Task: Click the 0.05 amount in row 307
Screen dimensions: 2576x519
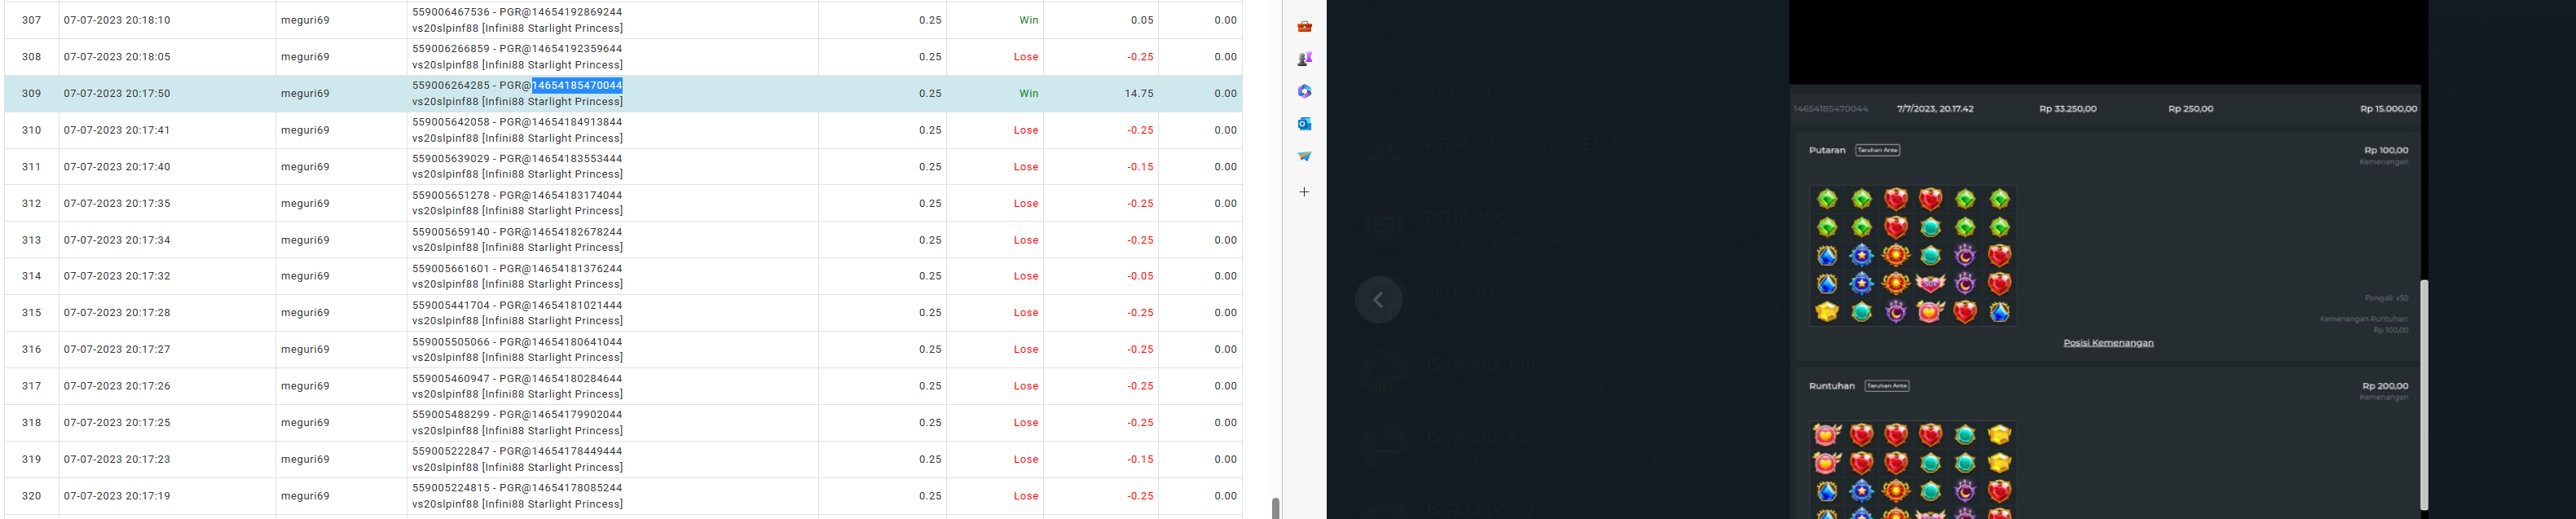Action: pos(1142,20)
